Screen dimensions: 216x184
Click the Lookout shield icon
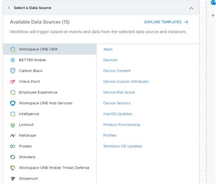13,125
